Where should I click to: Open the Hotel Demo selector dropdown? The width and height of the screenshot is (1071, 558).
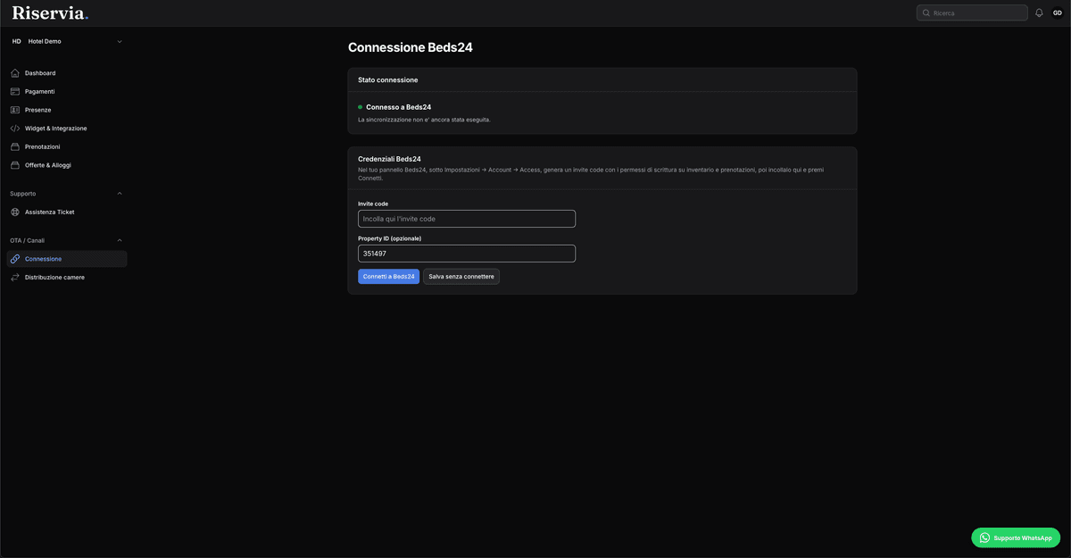tap(67, 41)
